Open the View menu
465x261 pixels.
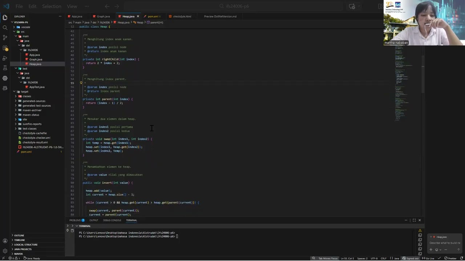(x=72, y=6)
